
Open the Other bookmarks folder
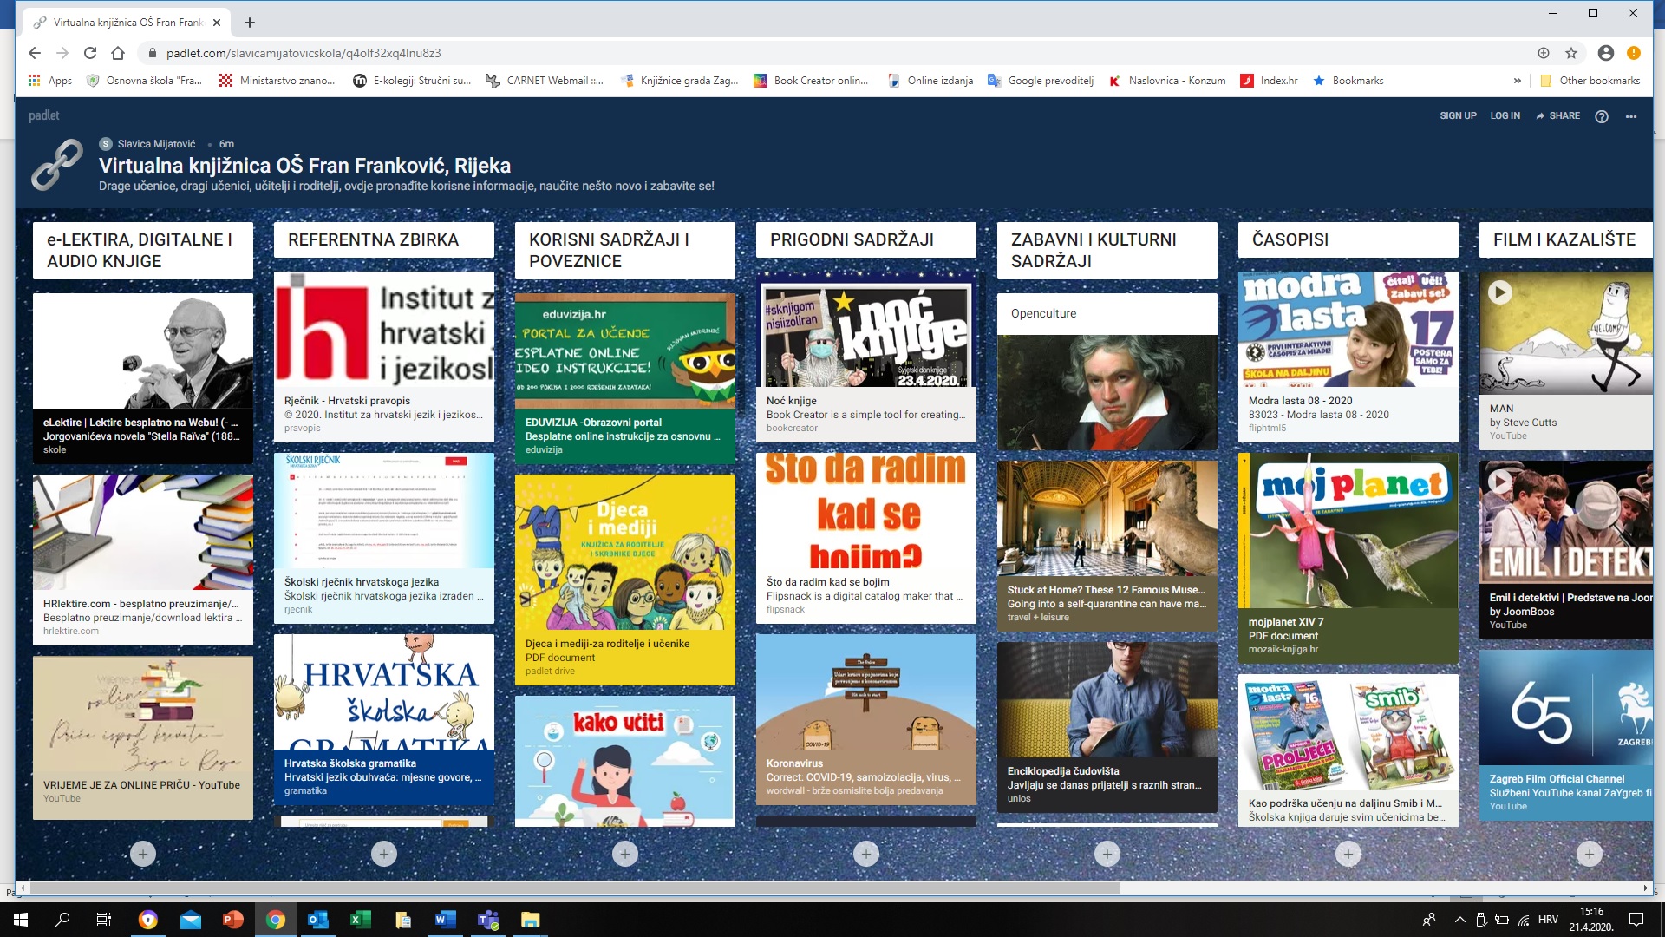1590,81
